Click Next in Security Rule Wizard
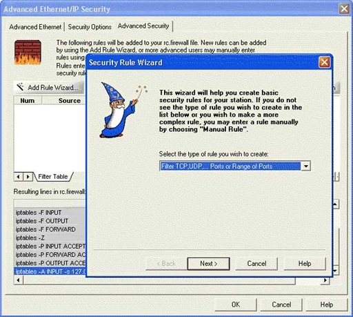This screenshot has height=317, width=353. 208,264
